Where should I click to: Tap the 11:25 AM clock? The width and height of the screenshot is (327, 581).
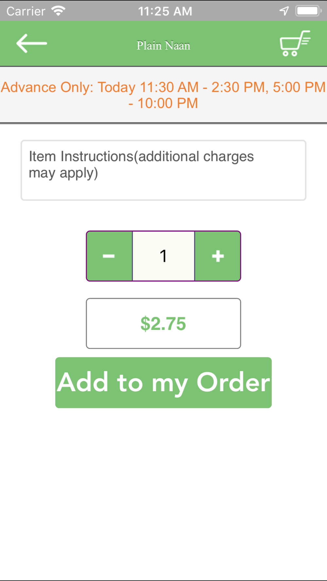(165, 11)
